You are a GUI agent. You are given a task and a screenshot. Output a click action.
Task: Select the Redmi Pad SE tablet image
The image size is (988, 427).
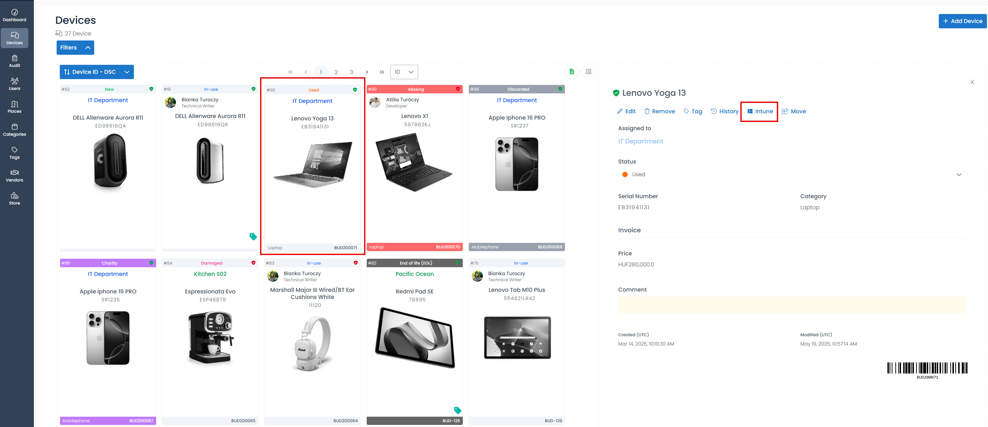coord(415,338)
